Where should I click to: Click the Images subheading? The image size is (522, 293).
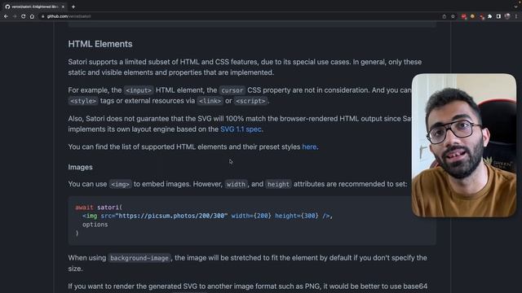80,167
